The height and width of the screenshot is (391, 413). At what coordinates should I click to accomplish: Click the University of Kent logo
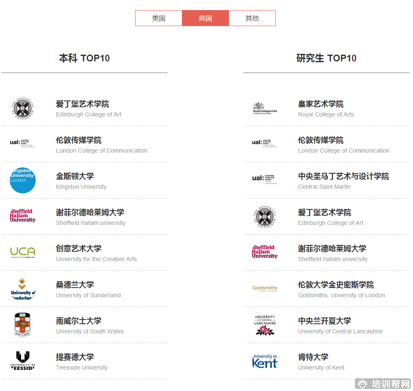click(x=265, y=361)
